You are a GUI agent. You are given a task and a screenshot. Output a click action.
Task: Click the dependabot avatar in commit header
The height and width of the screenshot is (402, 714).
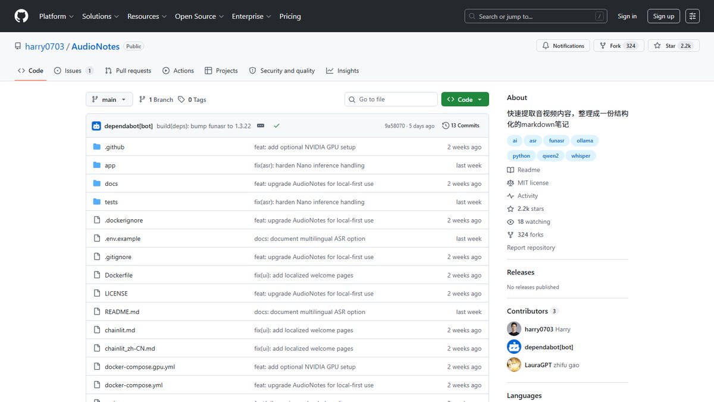coord(96,126)
